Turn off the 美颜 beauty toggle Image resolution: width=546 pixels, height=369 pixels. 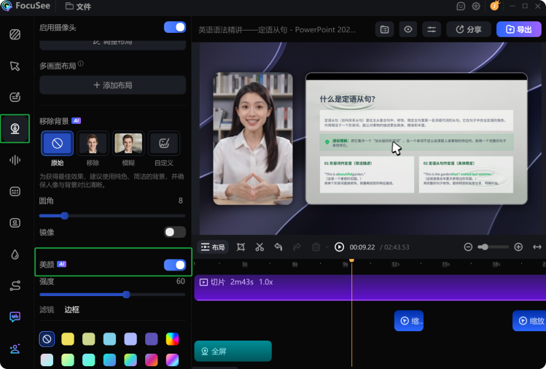pyautogui.click(x=175, y=265)
